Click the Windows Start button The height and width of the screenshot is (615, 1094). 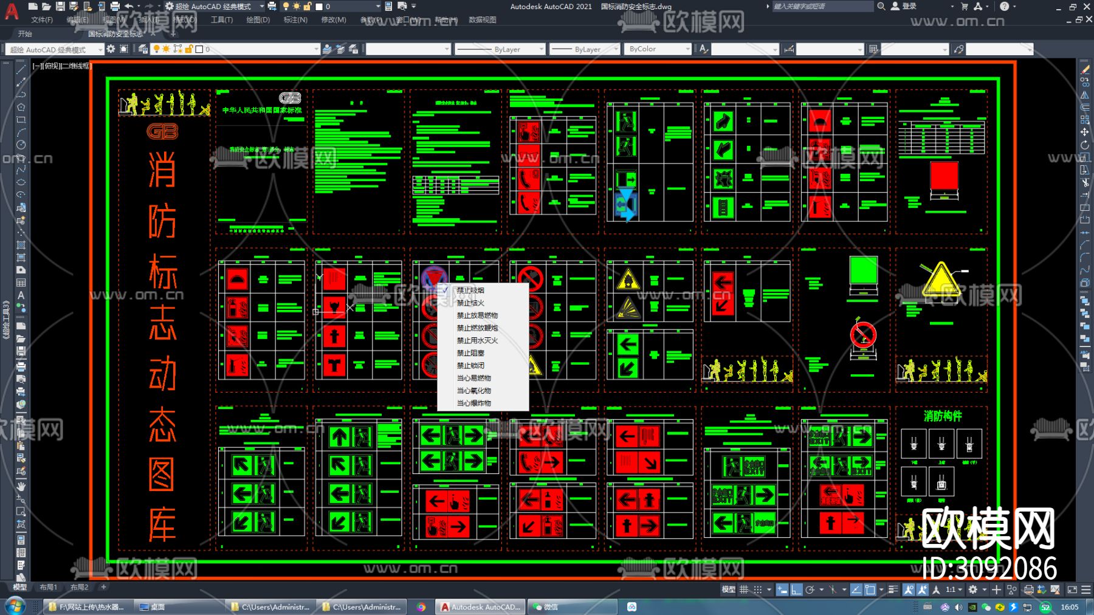[15, 606]
